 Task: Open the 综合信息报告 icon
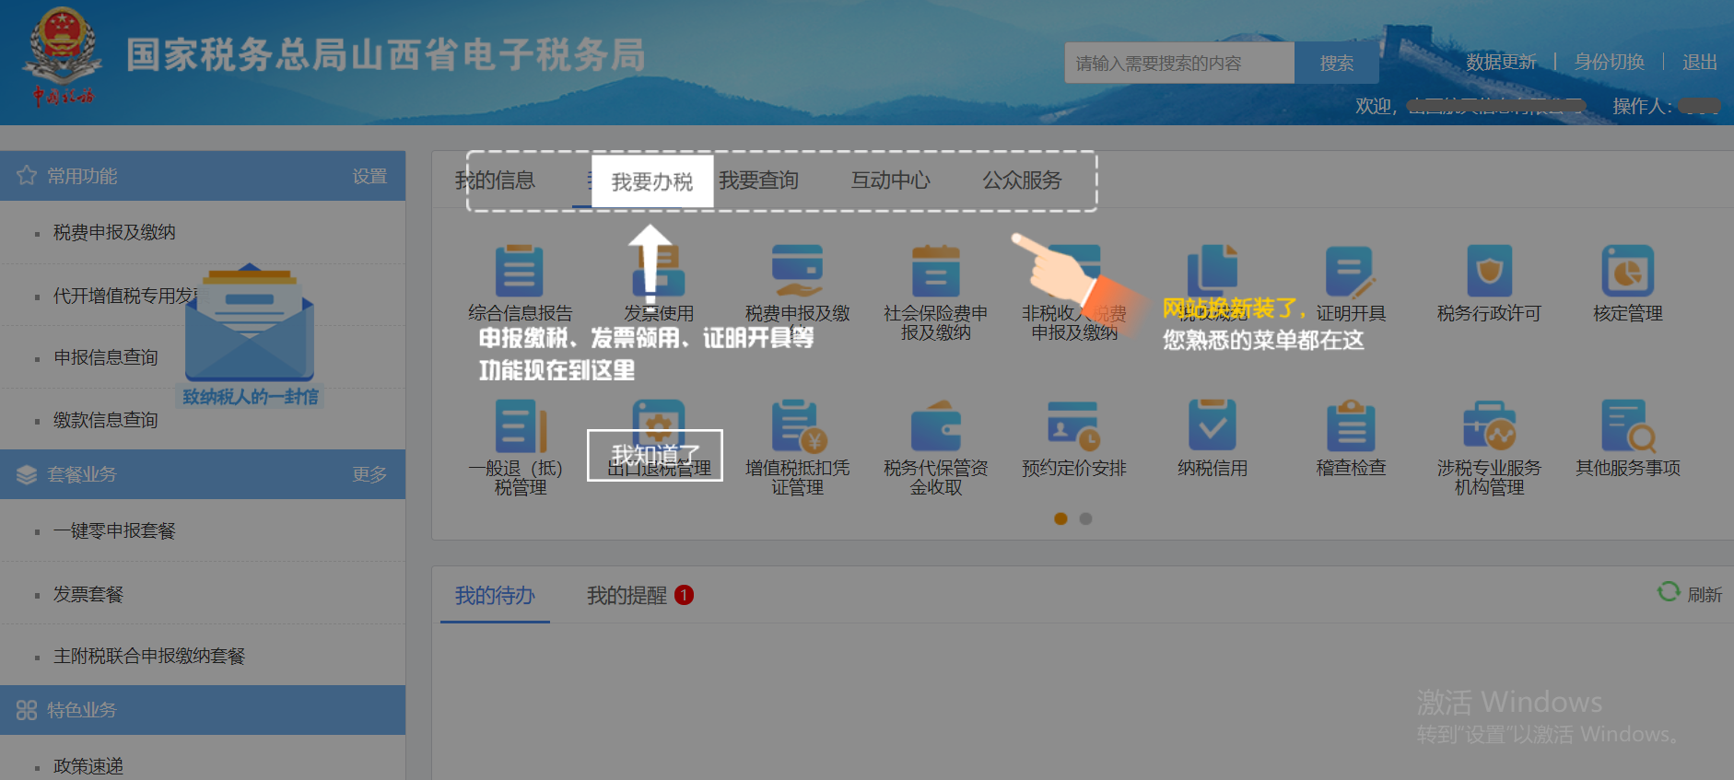point(520,271)
